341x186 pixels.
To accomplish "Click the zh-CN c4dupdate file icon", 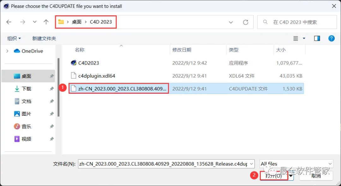I will pyautogui.click(x=74, y=89).
